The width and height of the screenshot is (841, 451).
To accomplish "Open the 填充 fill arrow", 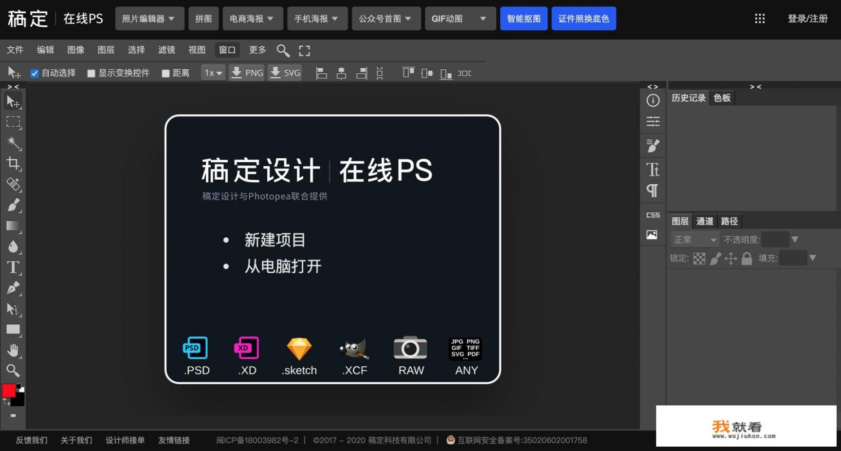I will tap(812, 258).
